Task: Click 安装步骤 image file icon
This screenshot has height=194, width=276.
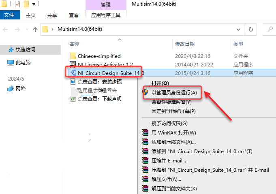Action: 73,82
